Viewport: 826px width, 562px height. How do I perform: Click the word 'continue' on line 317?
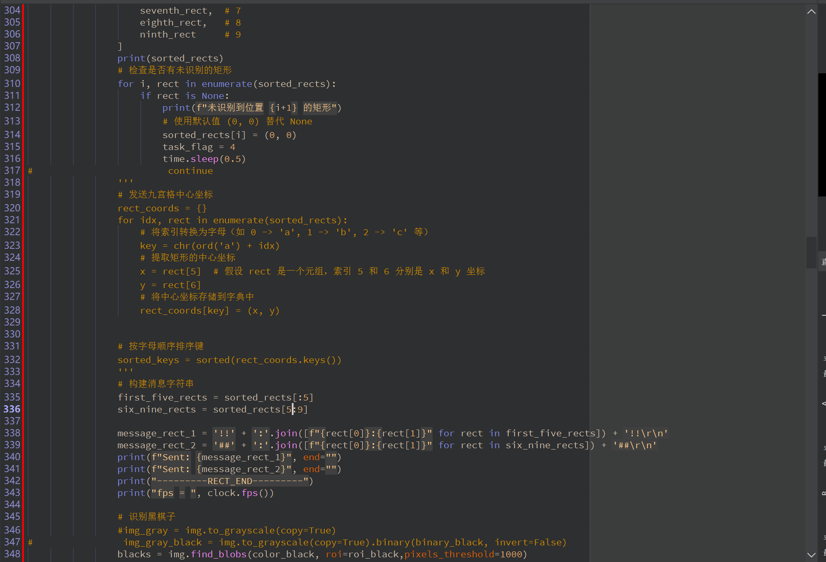point(190,171)
